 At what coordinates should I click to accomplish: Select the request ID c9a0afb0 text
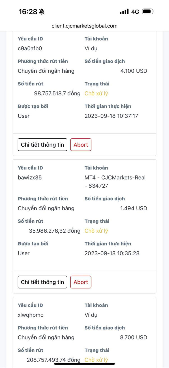[30, 48]
